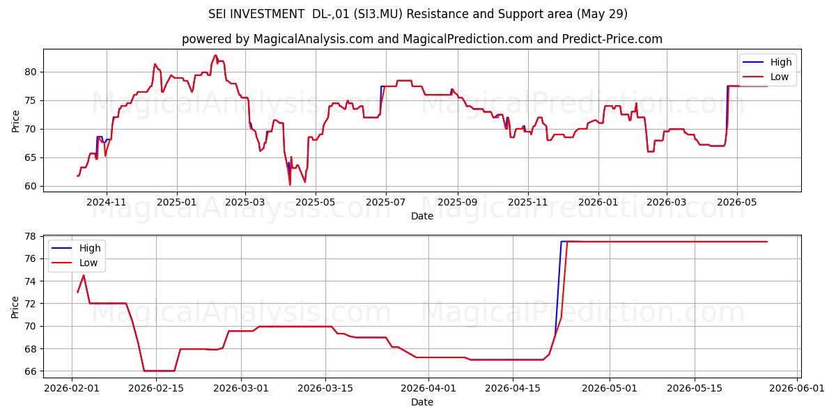Click the '80' price tick on the top chart
The image size is (836, 418).
(32, 72)
